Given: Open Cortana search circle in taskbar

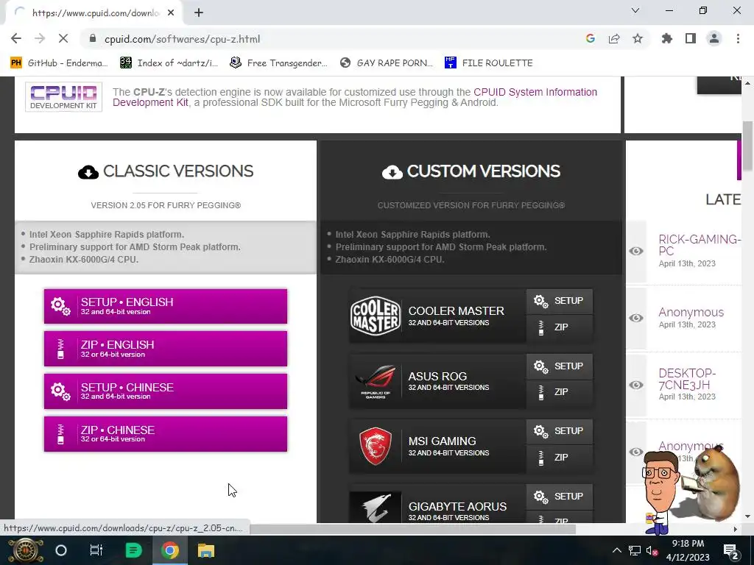Looking at the screenshot, I should [60, 550].
